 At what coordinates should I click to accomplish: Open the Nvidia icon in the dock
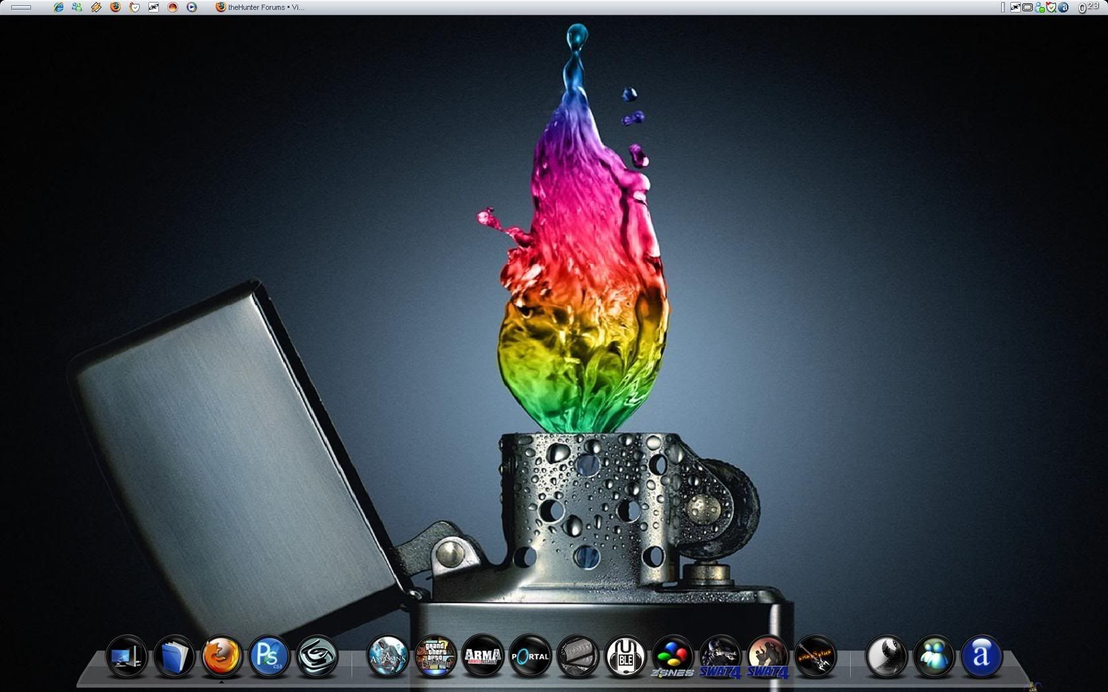tap(317, 656)
